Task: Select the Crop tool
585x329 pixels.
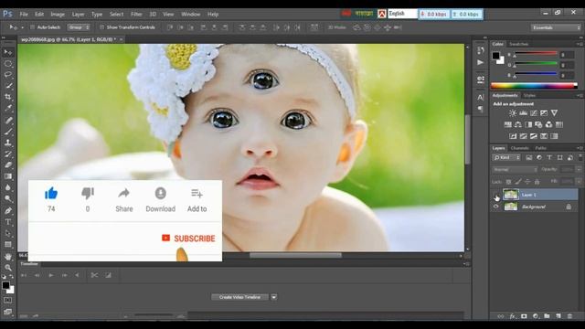Action: click(x=8, y=97)
